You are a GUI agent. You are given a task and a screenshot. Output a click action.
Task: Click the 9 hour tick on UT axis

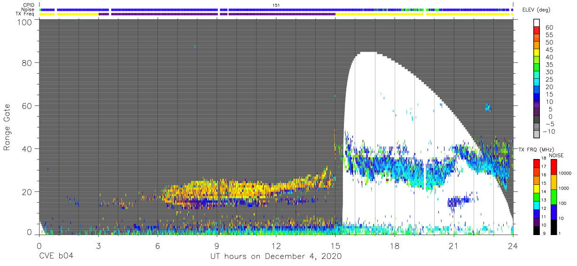[217, 245]
